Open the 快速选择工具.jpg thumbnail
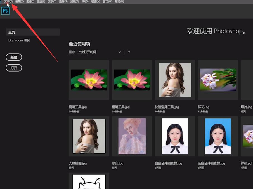Image resolution: width=253 pixels, height=189 pixels. [175, 80]
